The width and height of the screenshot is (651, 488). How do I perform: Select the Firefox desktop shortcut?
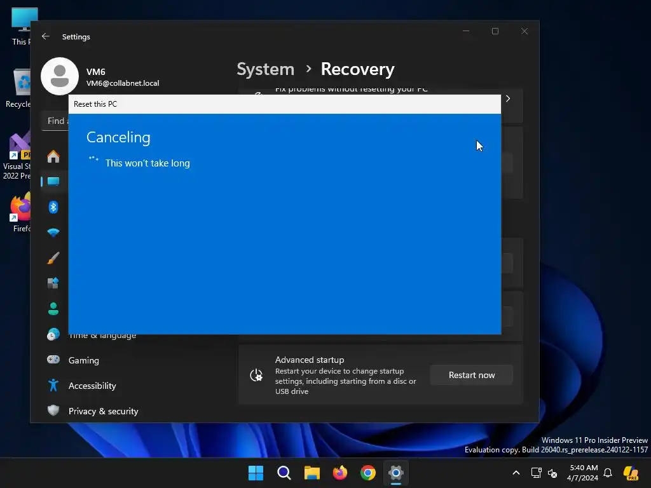[x=20, y=212]
